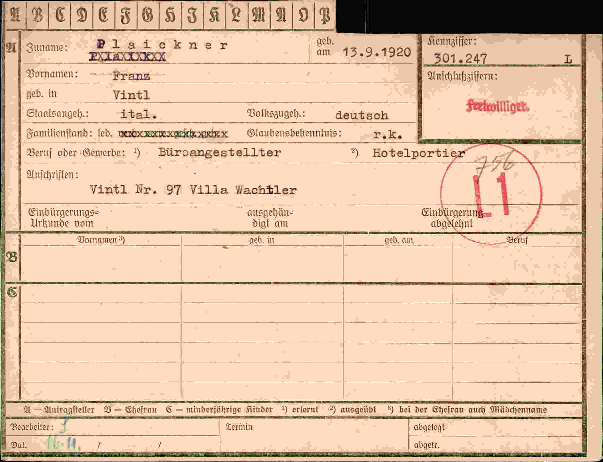Click the "Dat." label
The width and height of the screenshot is (603, 462).
click(x=19, y=445)
